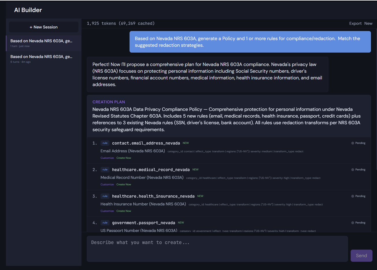Click the rule badge of healthcare.medical_record_nevada

click(x=105, y=170)
